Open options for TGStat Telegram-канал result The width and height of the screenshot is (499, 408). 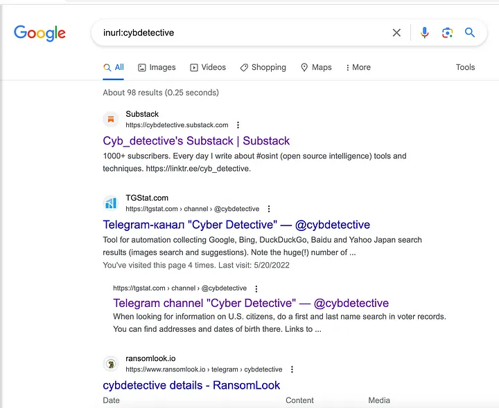point(269,209)
